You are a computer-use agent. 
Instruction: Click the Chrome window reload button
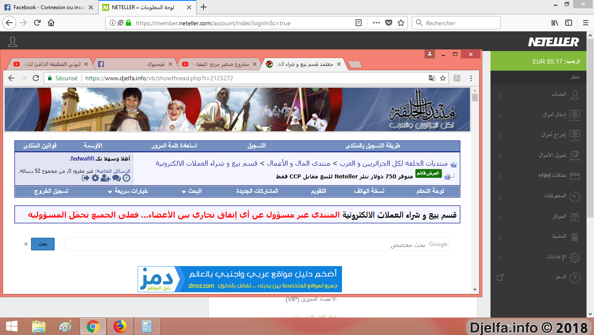[36, 78]
